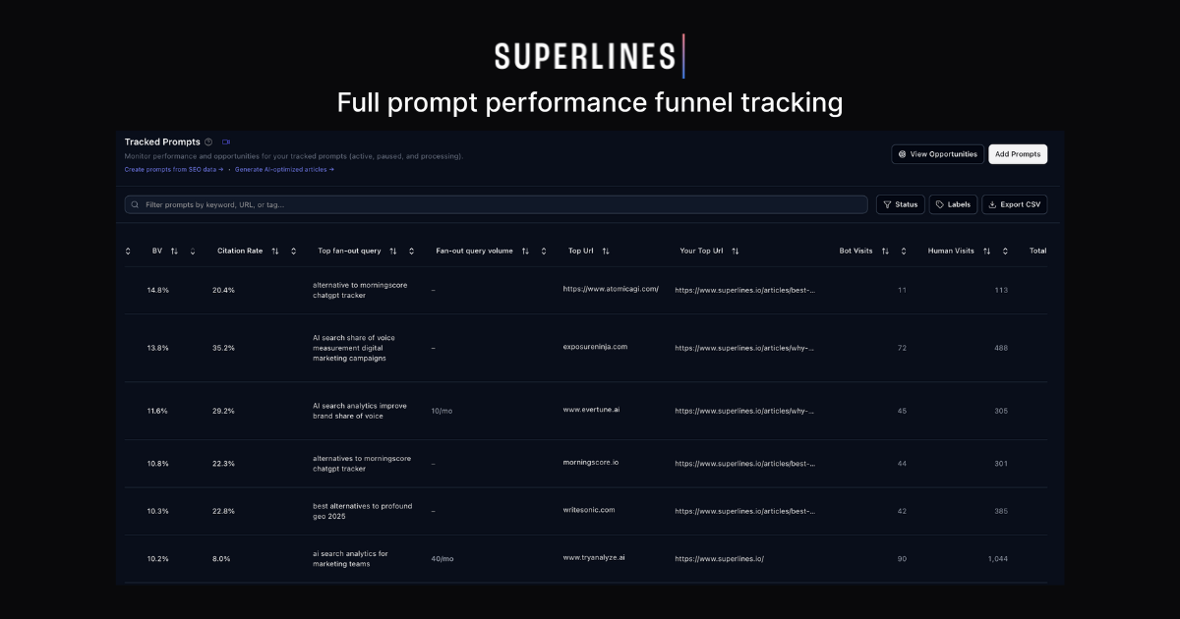Sort the table by Citation Rate arrows
Viewport: 1180px width, 619px height.
point(275,251)
